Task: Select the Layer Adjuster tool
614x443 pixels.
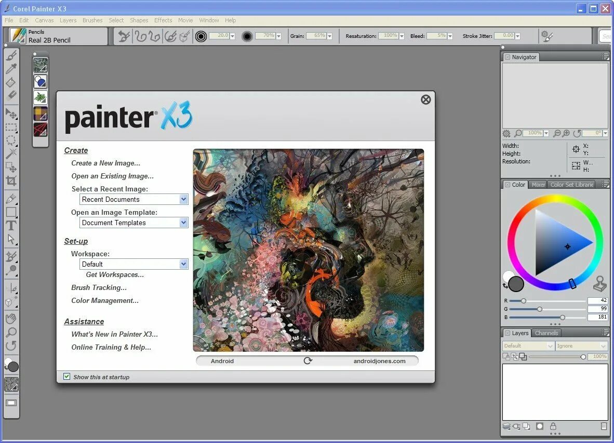Action: click(11, 114)
